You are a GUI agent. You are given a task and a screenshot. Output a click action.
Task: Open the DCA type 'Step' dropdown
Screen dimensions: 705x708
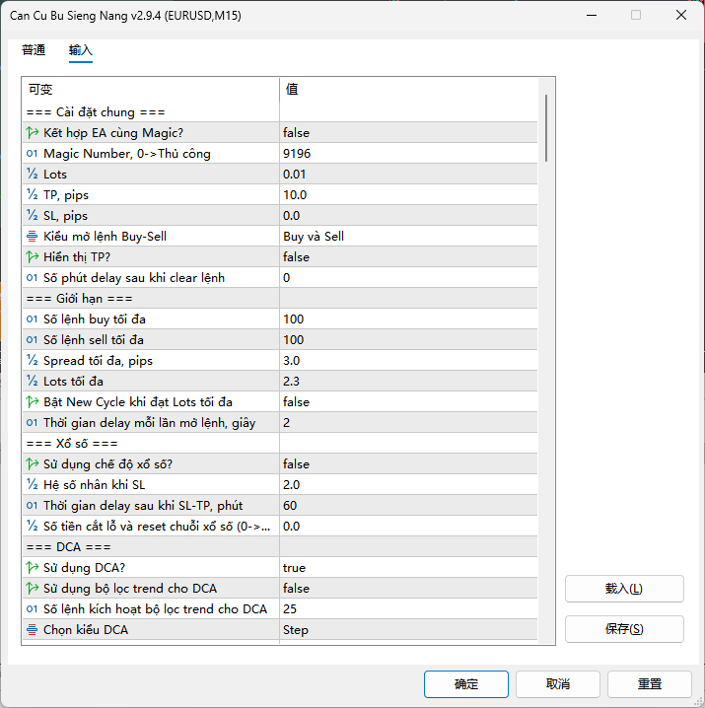click(x=408, y=630)
